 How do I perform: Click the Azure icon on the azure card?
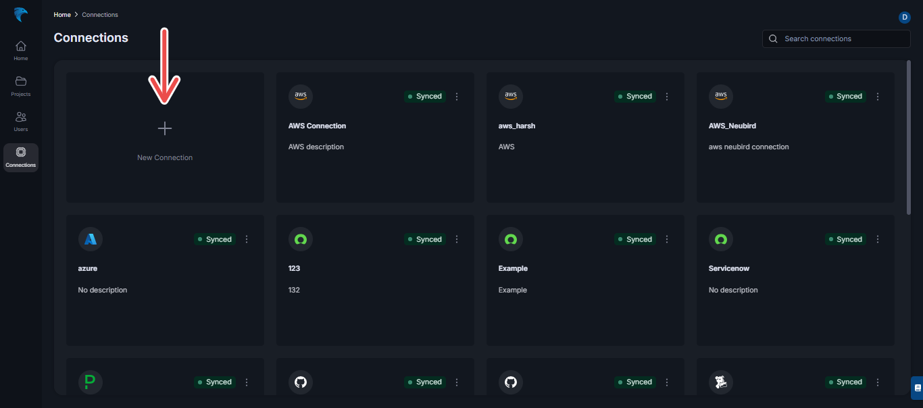click(91, 238)
